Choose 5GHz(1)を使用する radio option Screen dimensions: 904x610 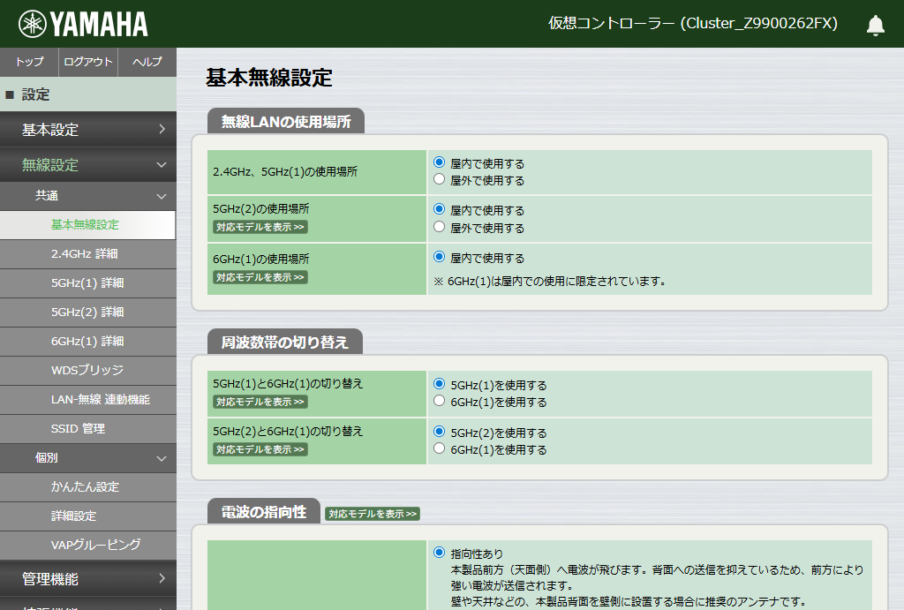(440, 384)
